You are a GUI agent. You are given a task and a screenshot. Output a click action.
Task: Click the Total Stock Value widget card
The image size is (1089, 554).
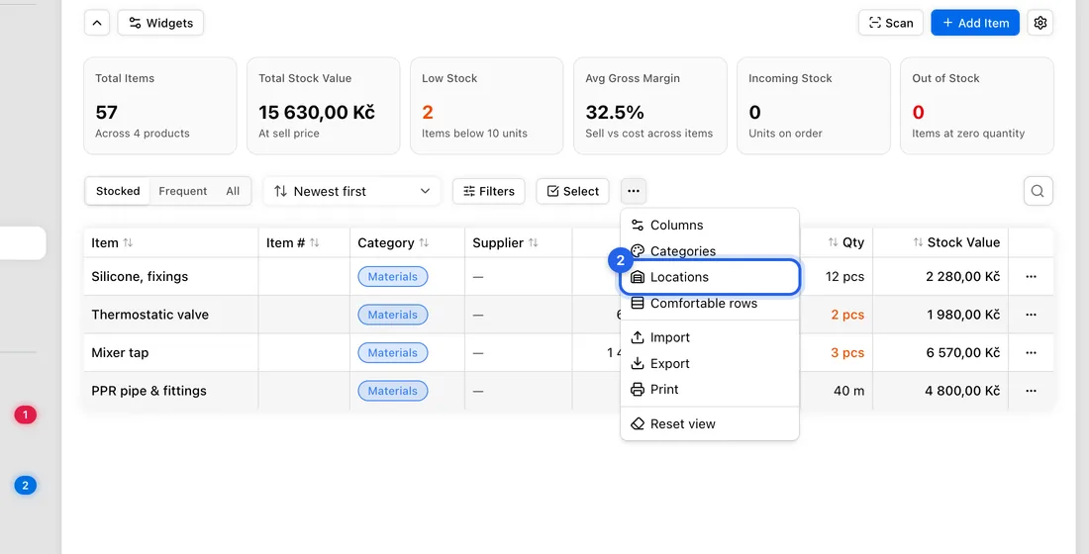pos(324,106)
